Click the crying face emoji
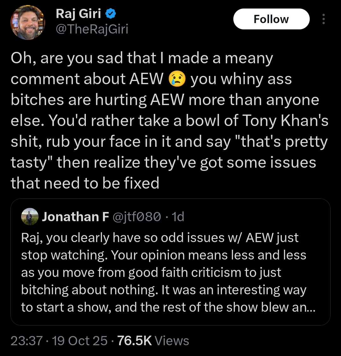This screenshot has height=356, width=341. coord(177,79)
